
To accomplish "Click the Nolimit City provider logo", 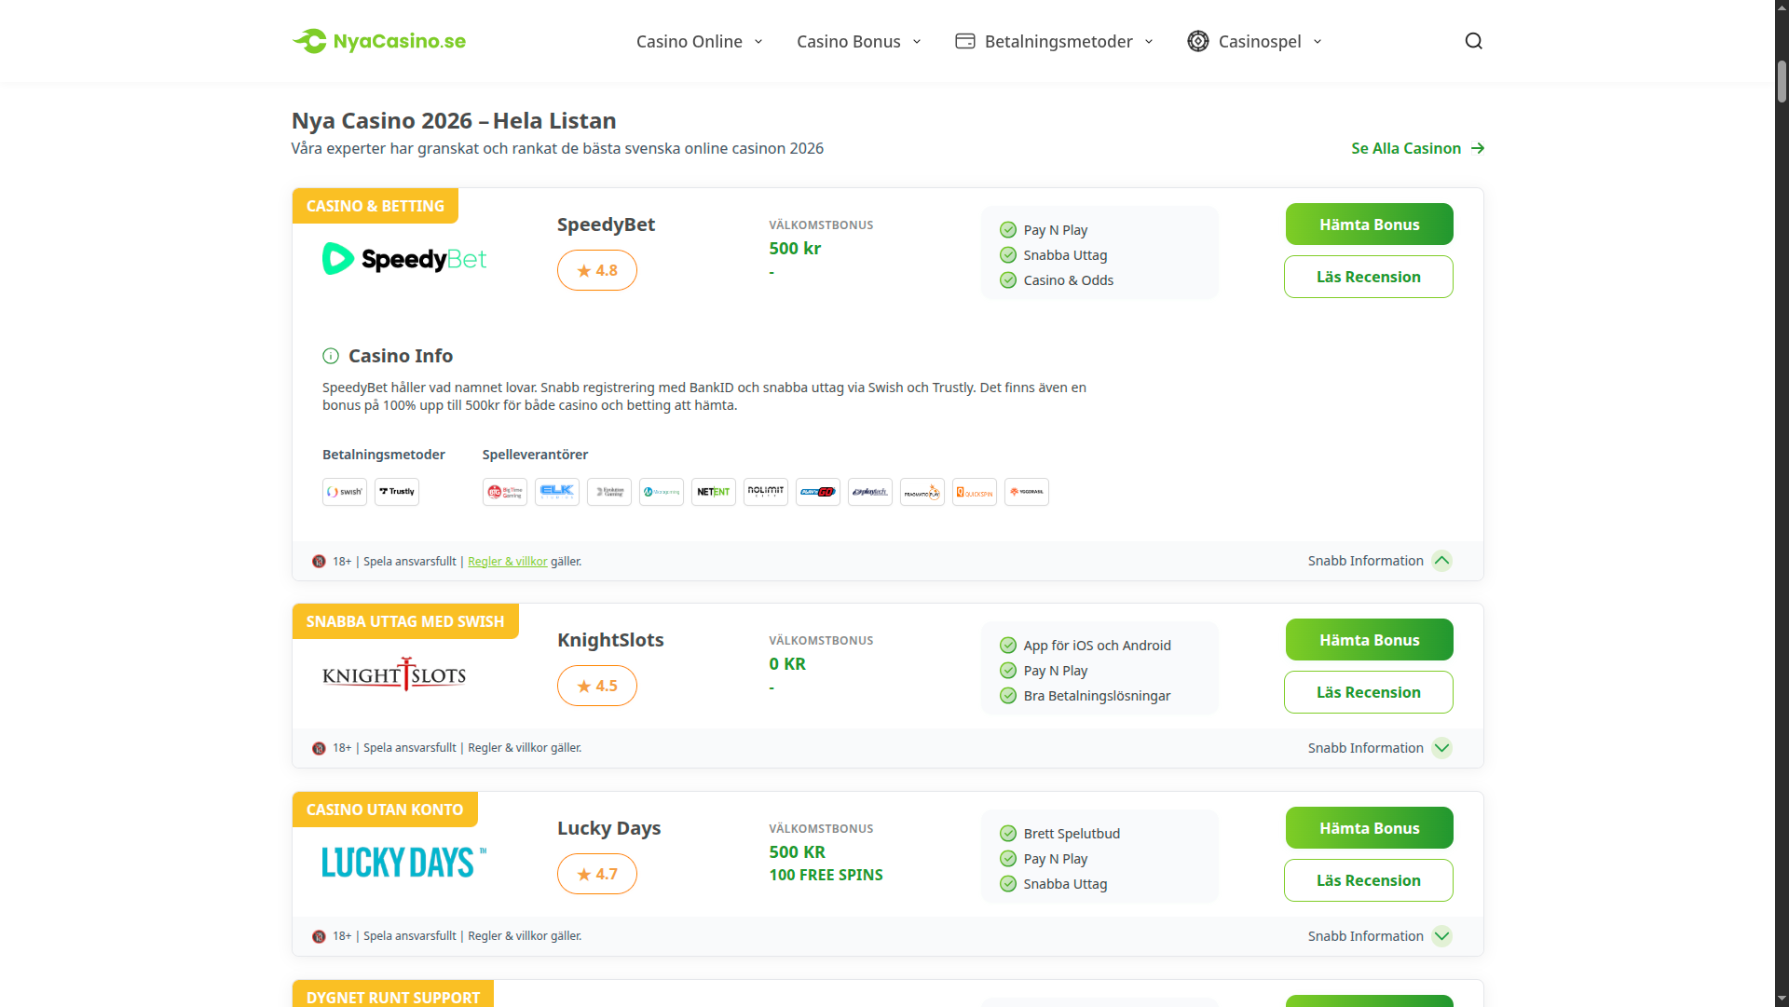I will coord(766,492).
